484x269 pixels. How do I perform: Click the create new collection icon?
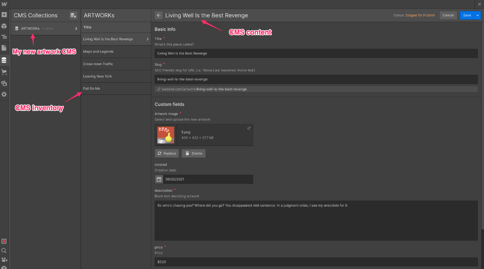[x=73, y=15]
